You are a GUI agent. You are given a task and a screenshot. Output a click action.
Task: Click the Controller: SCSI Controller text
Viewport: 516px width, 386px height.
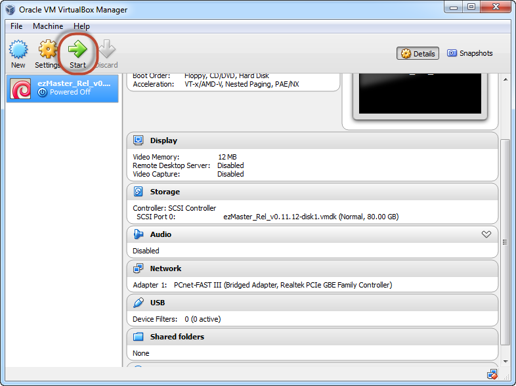coord(175,208)
